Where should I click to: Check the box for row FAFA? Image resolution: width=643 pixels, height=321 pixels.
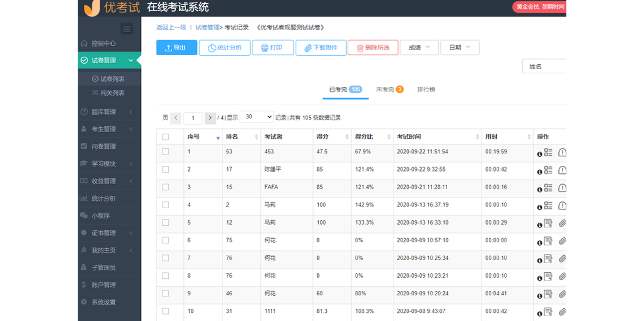click(166, 187)
